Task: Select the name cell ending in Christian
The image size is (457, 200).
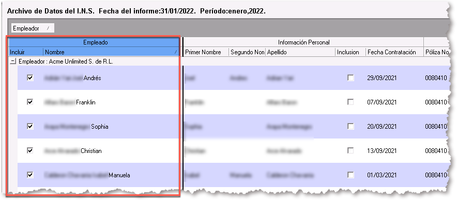Action: [x=111, y=150]
